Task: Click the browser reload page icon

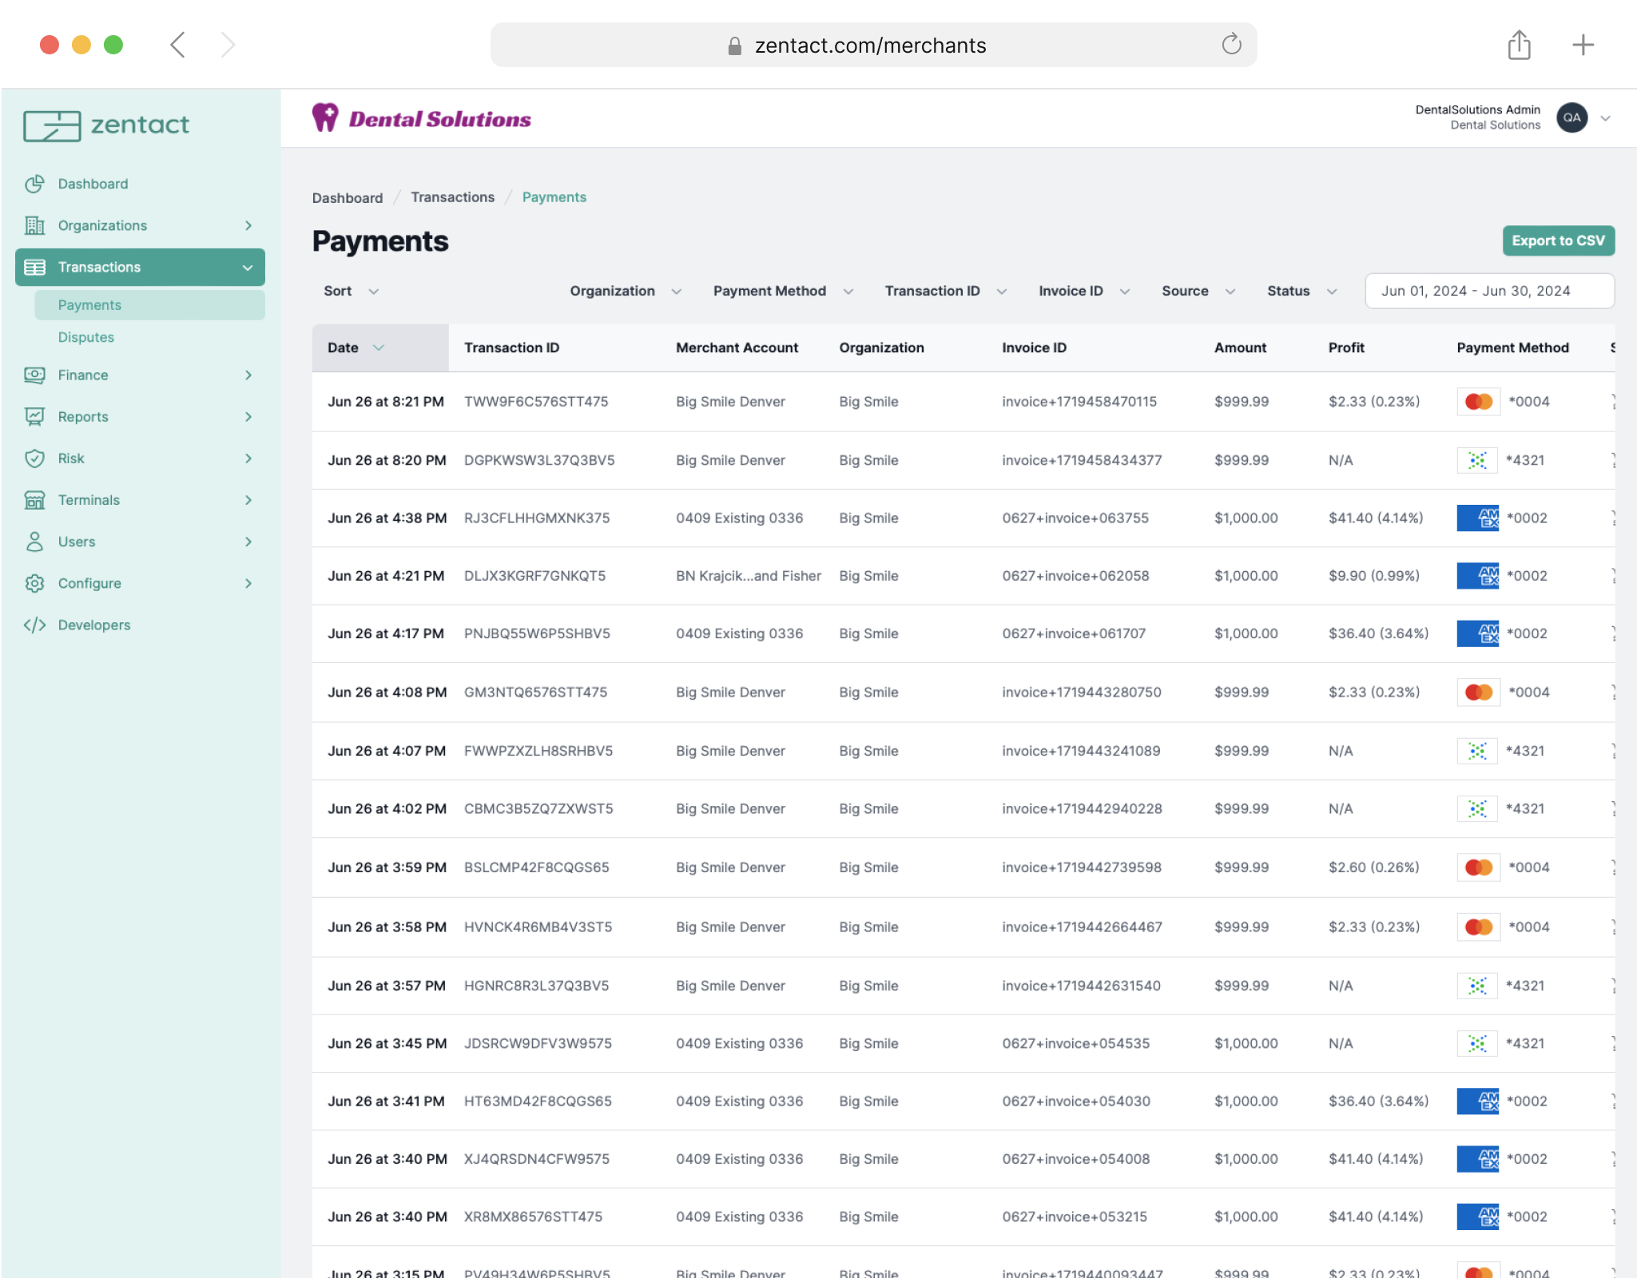Action: (1231, 45)
